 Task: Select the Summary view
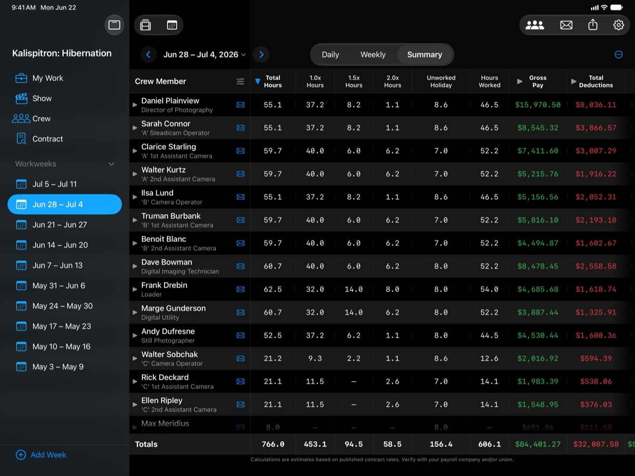click(424, 55)
